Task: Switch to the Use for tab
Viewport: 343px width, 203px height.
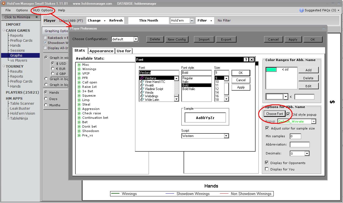Action: point(124,51)
